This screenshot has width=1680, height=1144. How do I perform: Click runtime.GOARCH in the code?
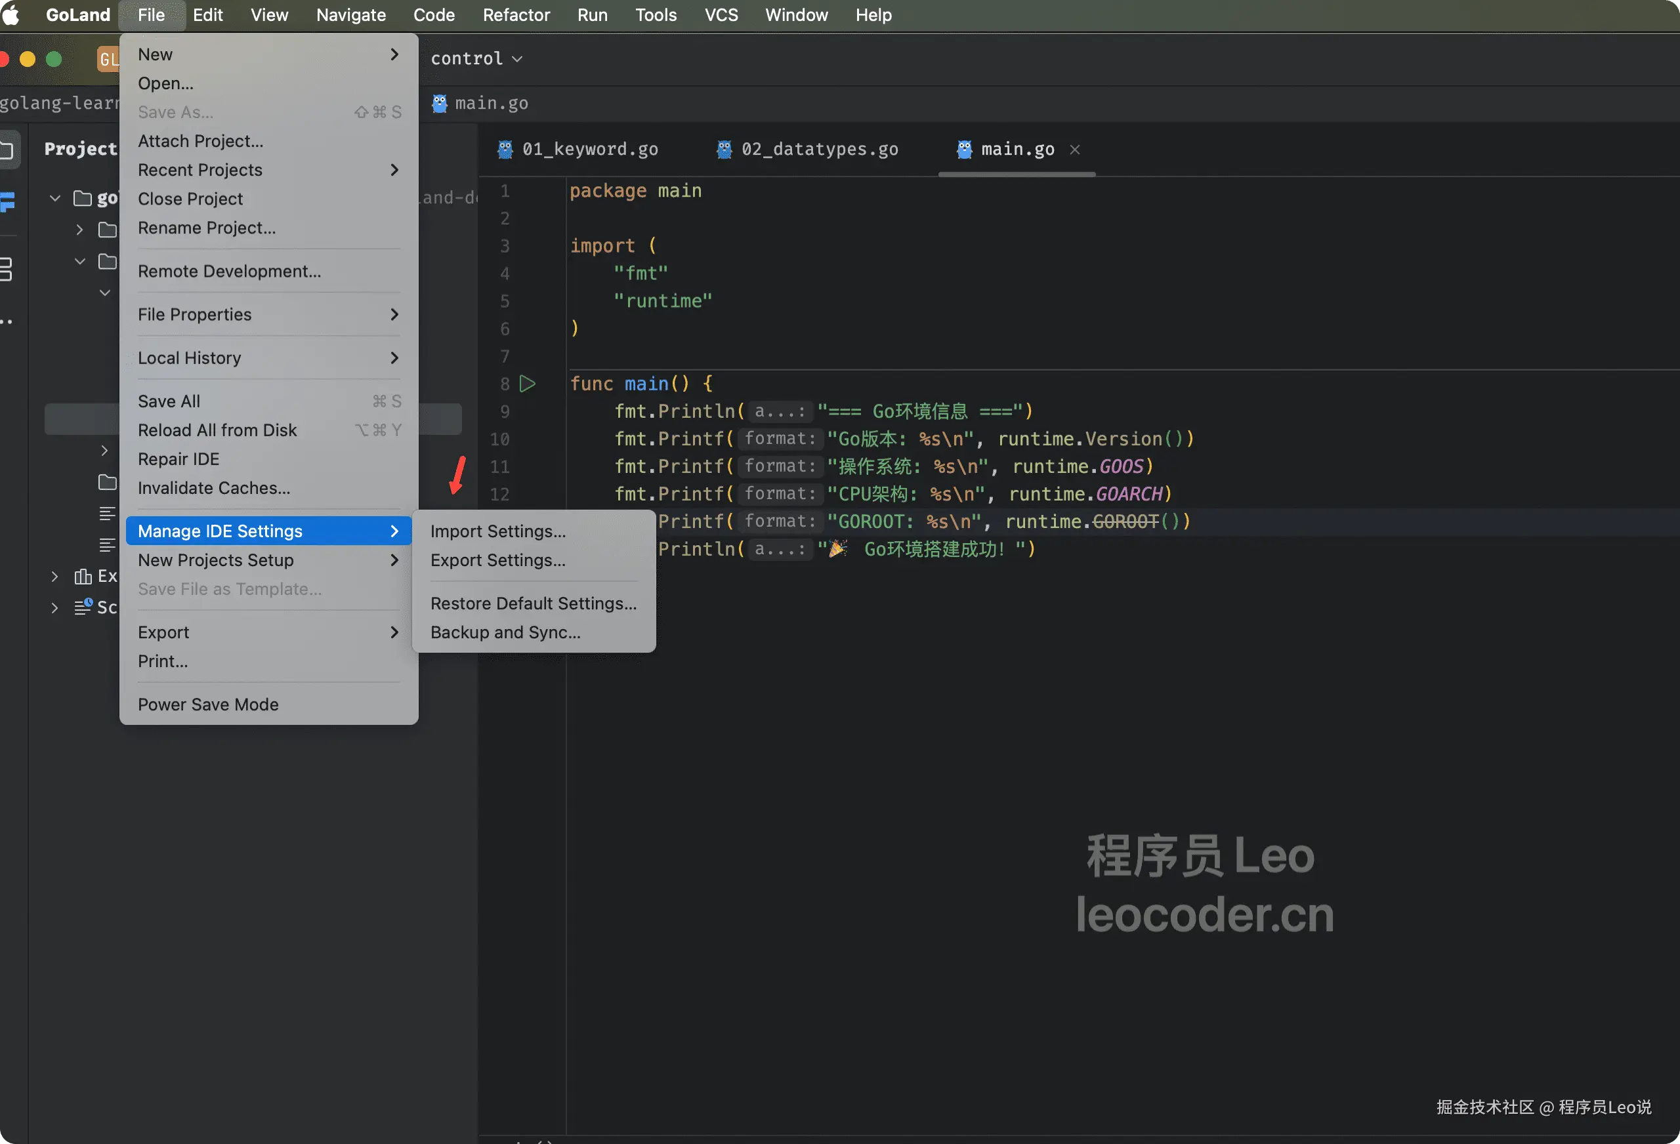1086,493
